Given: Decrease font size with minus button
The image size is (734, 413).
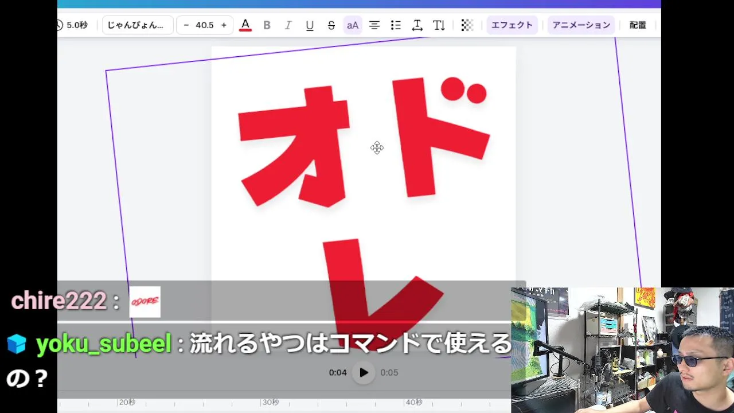Looking at the screenshot, I should click(186, 25).
